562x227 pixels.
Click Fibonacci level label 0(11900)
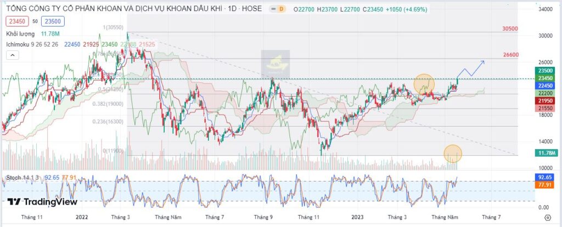point(113,151)
